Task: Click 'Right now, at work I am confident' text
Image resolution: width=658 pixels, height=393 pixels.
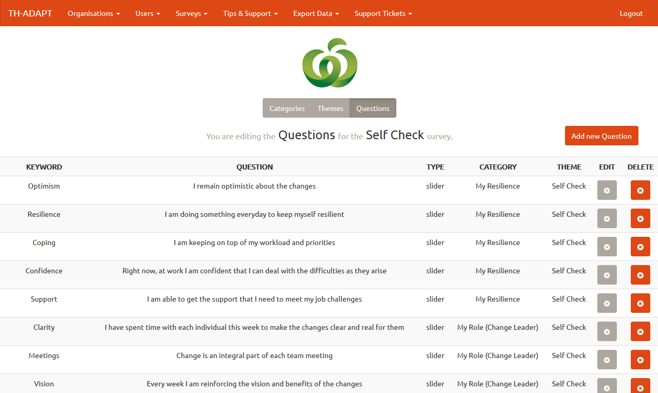Action: tap(254, 271)
